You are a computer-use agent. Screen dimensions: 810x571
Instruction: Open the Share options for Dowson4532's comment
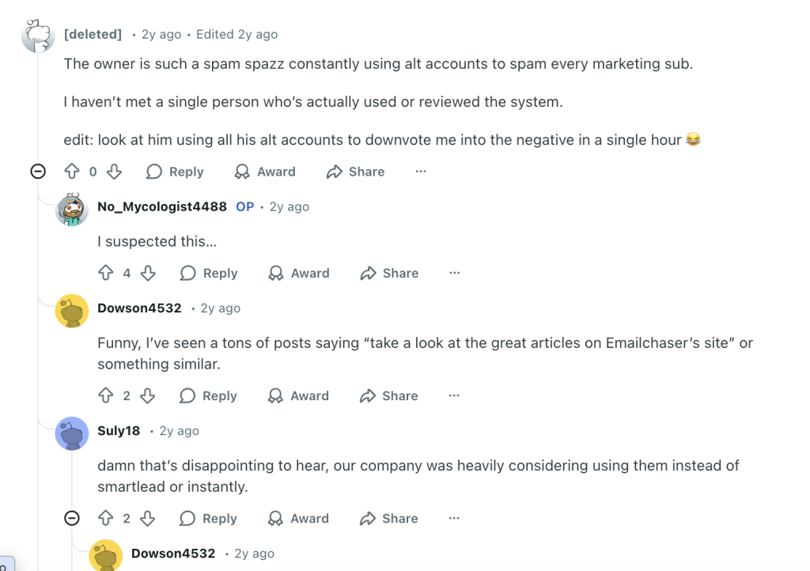(x=388, y=395)
